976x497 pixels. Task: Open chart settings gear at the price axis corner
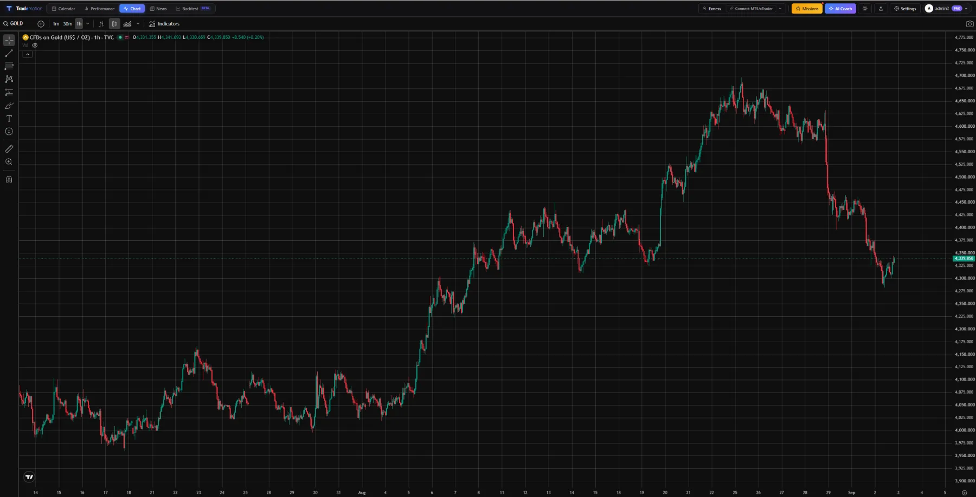pos(964,493)
